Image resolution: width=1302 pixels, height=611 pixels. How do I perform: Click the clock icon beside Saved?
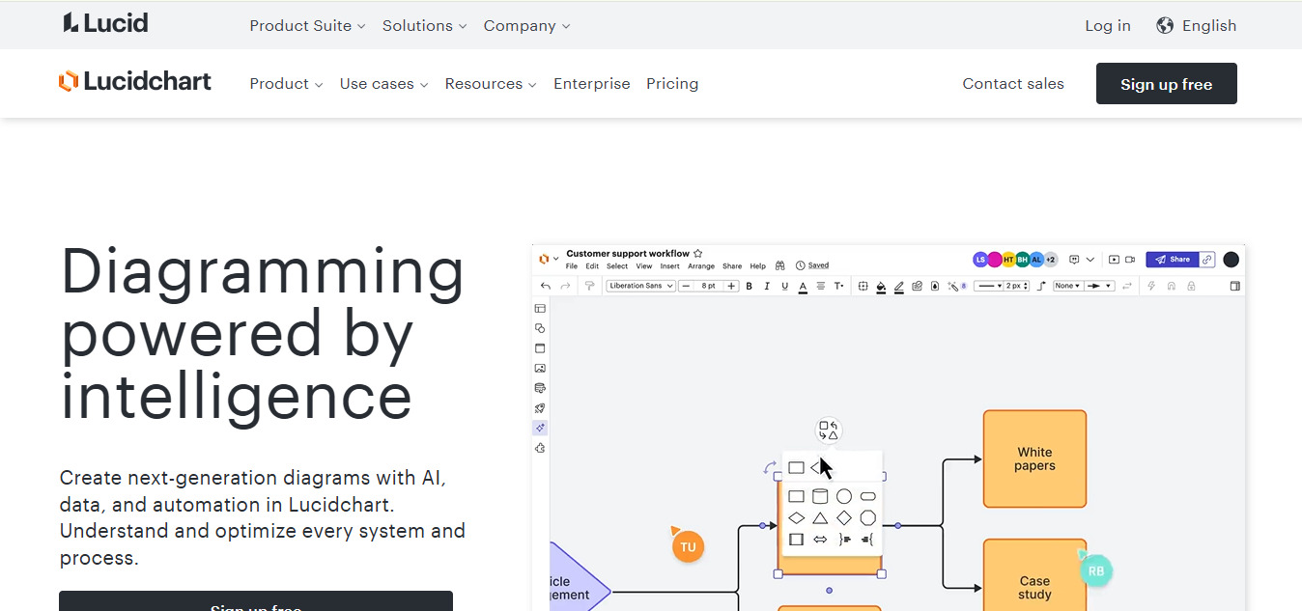pos(801,265)
